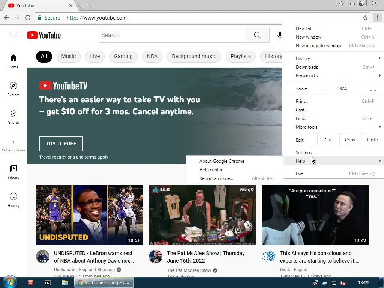Open the UNDISPUTED video thumbnail
This screenshot has width=384, height=288.
pos(89,215)
